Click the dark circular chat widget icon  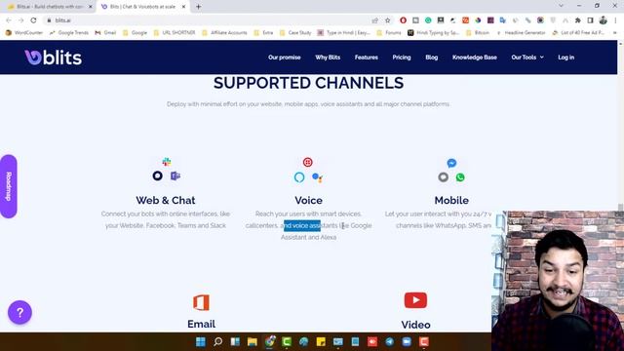158,175
